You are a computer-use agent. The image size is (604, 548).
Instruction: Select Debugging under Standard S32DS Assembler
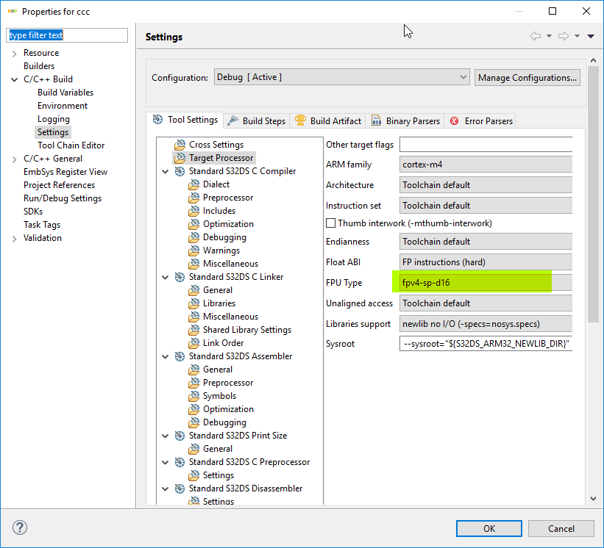(x=224, y=422)
